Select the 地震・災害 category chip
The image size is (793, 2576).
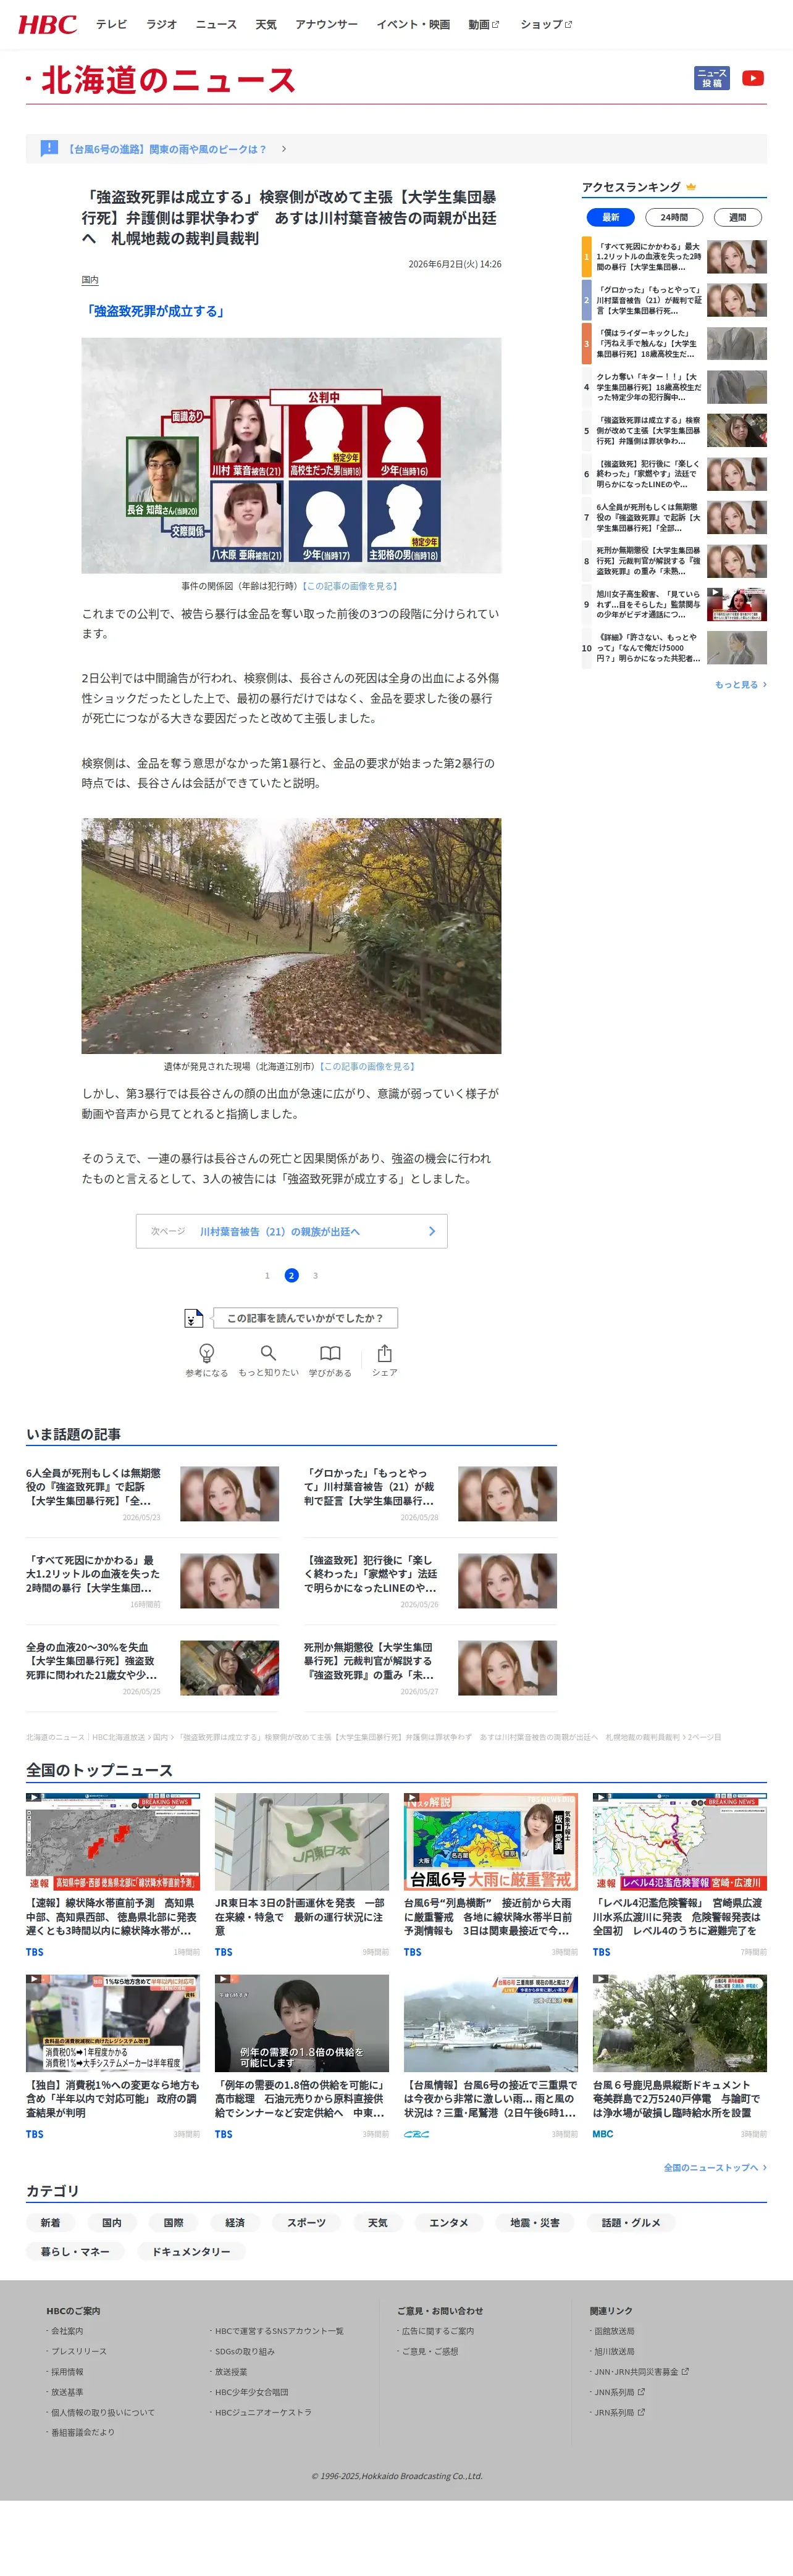535,2223
